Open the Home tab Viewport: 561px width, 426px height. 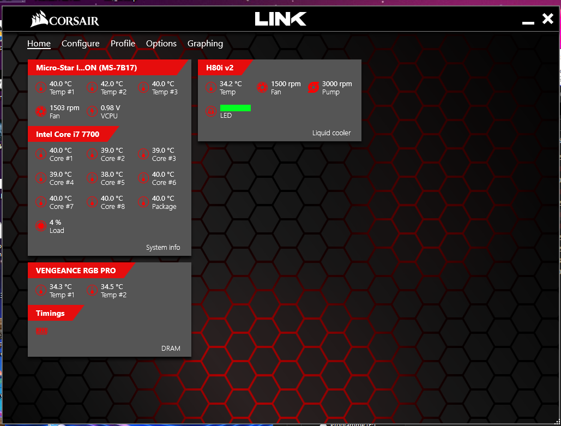pyautogui.click(x=39, y=44)
